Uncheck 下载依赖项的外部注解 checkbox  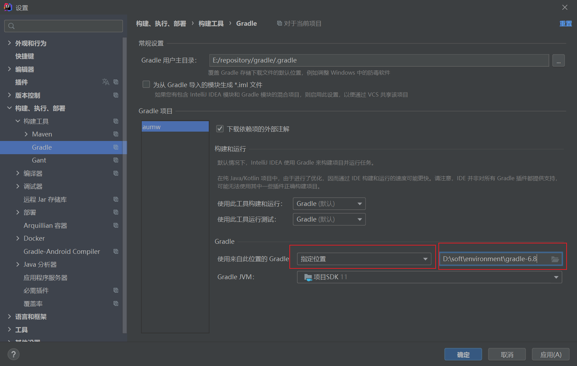(220, 129)
